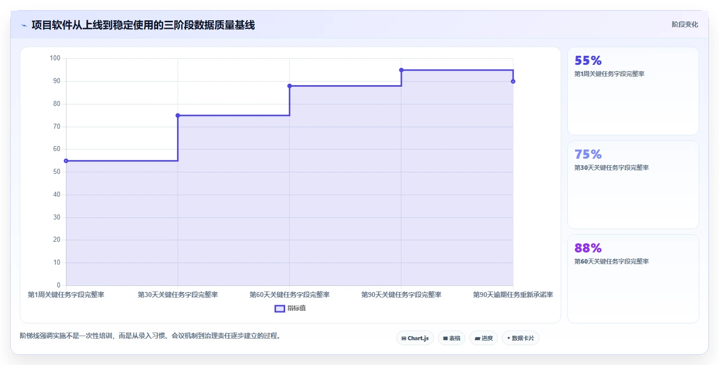Select the 表格 tag button
Viewport: 719px width, 365px height.
click(452, 338)
